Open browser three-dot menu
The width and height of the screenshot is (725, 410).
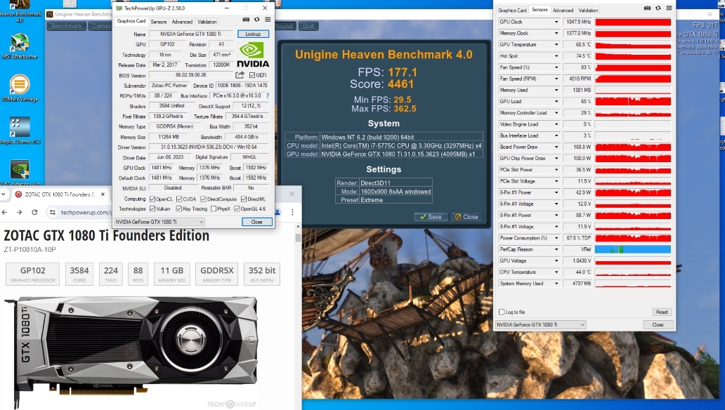292,212
